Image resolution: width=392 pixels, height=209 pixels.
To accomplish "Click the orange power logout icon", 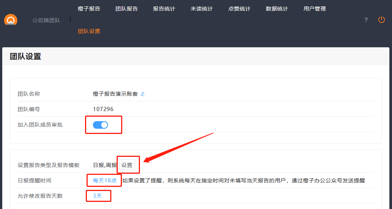I will tap(381, 20).
